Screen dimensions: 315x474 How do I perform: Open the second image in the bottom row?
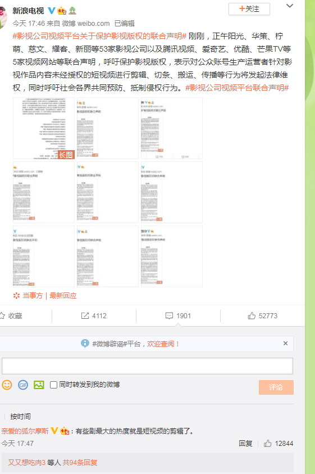[x=108, y=256]
